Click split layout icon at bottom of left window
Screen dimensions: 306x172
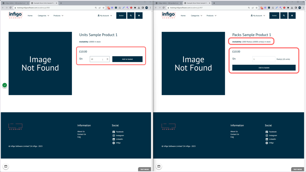click(x=6, y=166)
